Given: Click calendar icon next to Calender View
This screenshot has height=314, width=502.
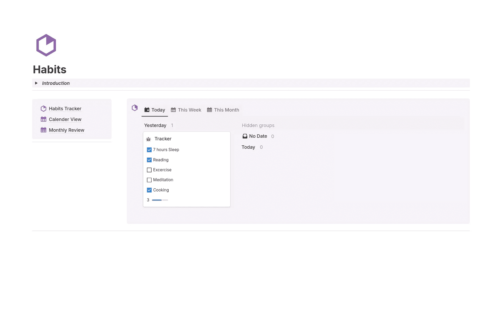Looking at the screenshot, I should tap(43, 119).
